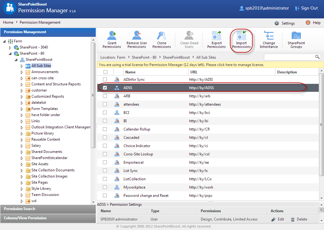The width and height of the screenshot is (324, 230).
Task: Open the Permission Search panel
Action: pos(48,209)
